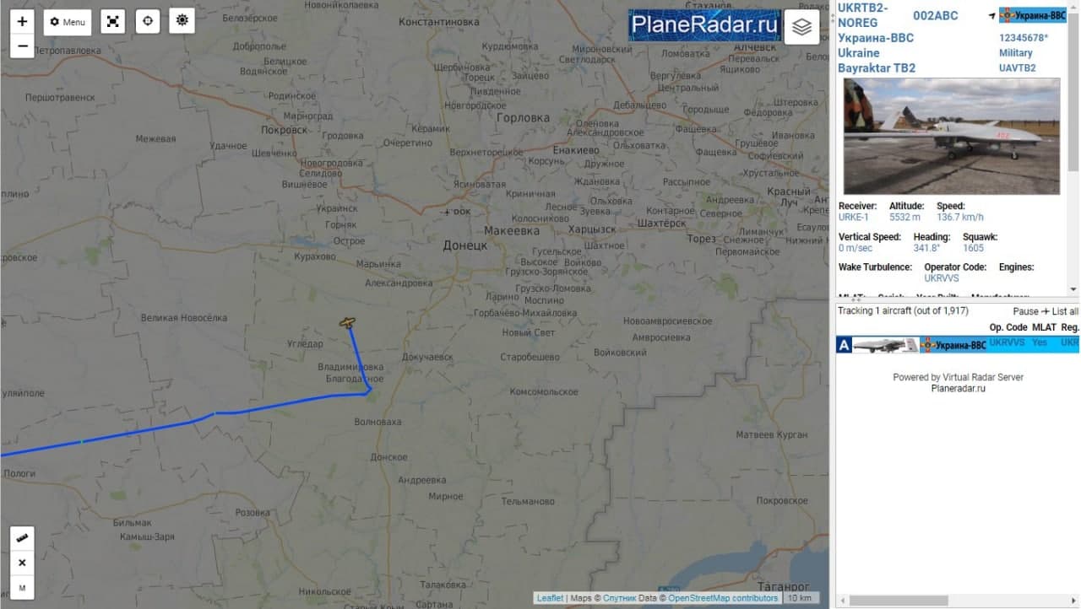Toggle measurement units with M button

pos(22,587)
